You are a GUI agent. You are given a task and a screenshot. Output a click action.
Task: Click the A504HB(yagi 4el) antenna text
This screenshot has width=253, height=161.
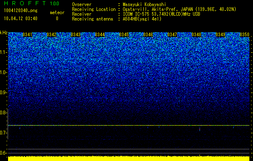click(142, 19)
